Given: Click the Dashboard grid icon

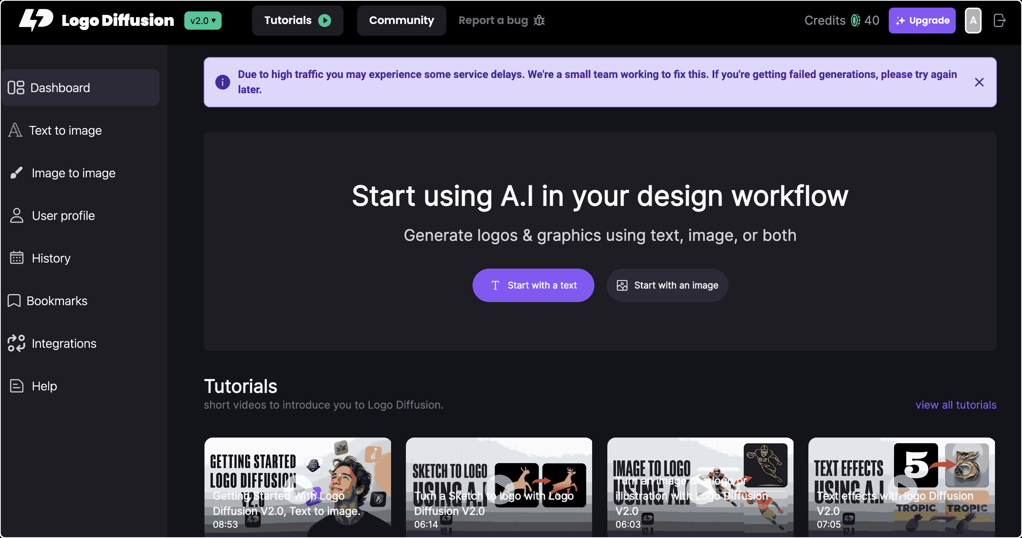Looking at the screenshot, I should click(x=16, y=88).
